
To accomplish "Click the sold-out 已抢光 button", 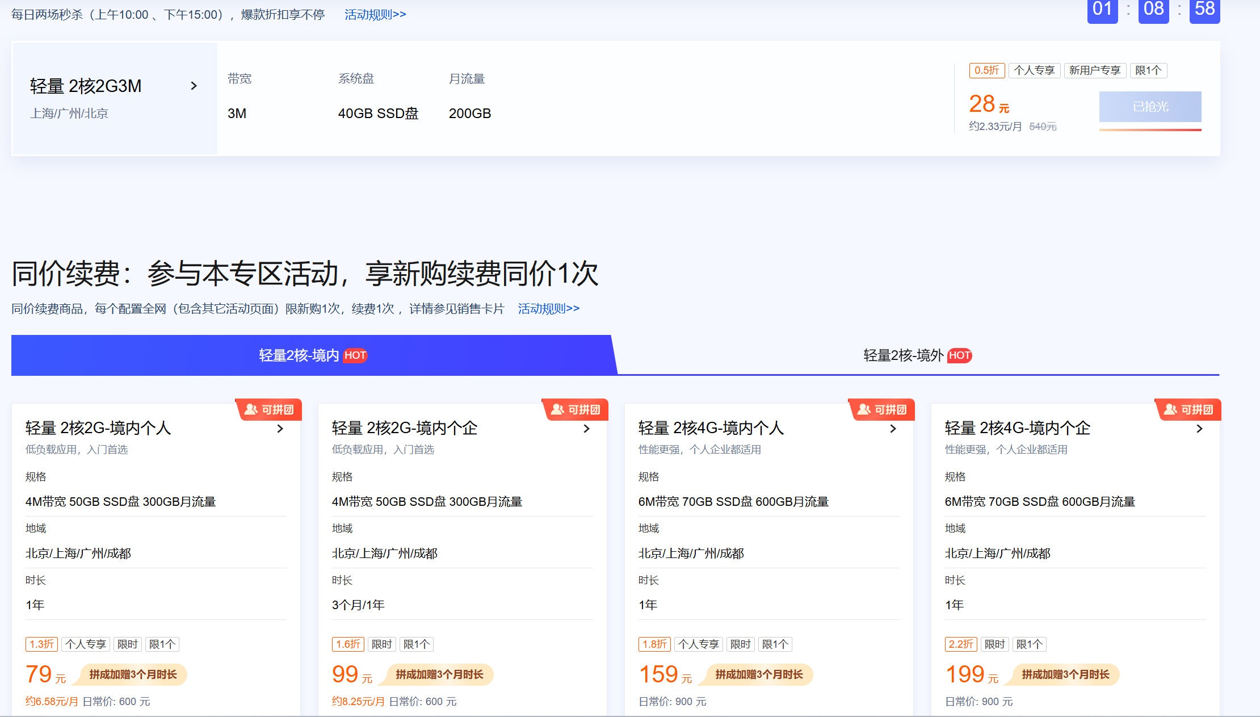I will (x=1150, y=106).
